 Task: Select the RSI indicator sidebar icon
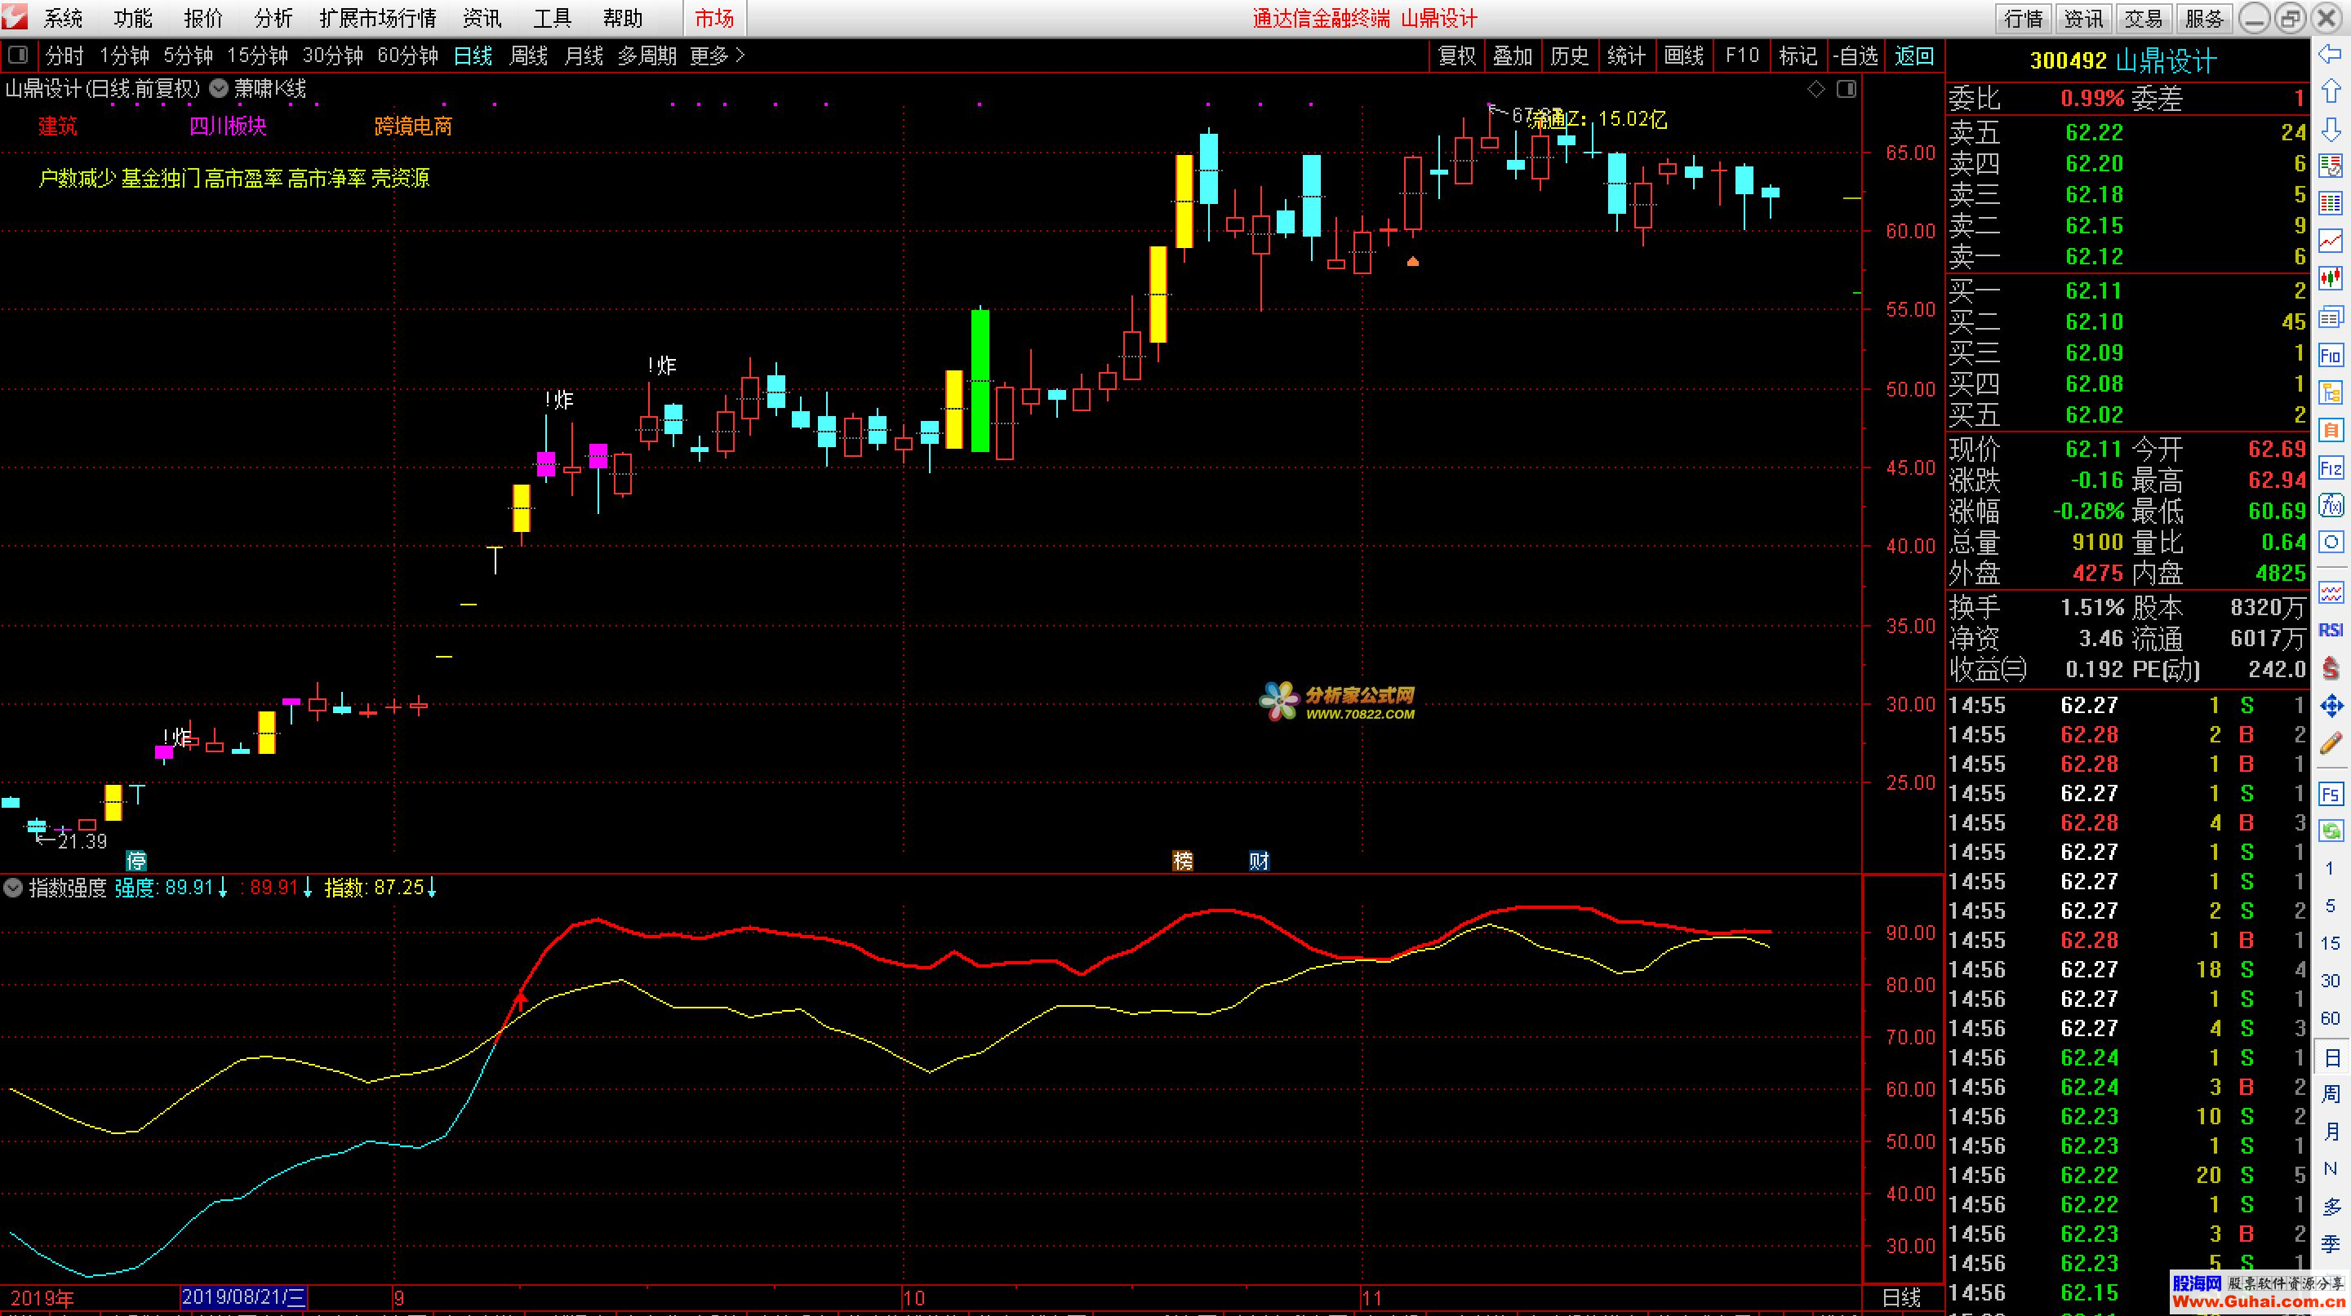[x=2331, y=629]
